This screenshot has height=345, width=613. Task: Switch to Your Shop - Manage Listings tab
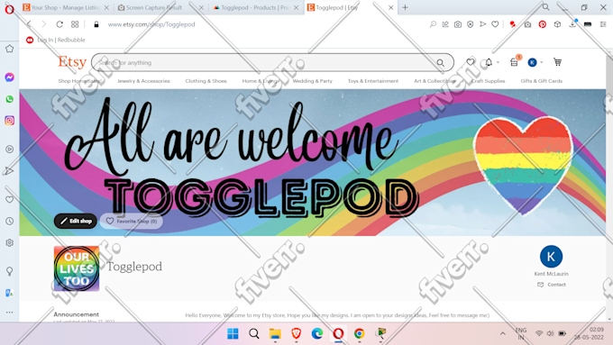click(66, 7)
